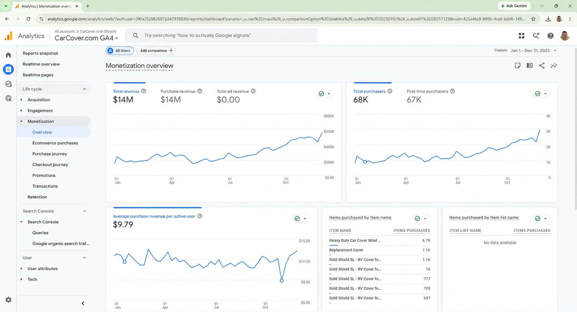This screenshot has width=577, height=312.
Task: Collapse the Search Console section header
Action: (x=85, y=211)
